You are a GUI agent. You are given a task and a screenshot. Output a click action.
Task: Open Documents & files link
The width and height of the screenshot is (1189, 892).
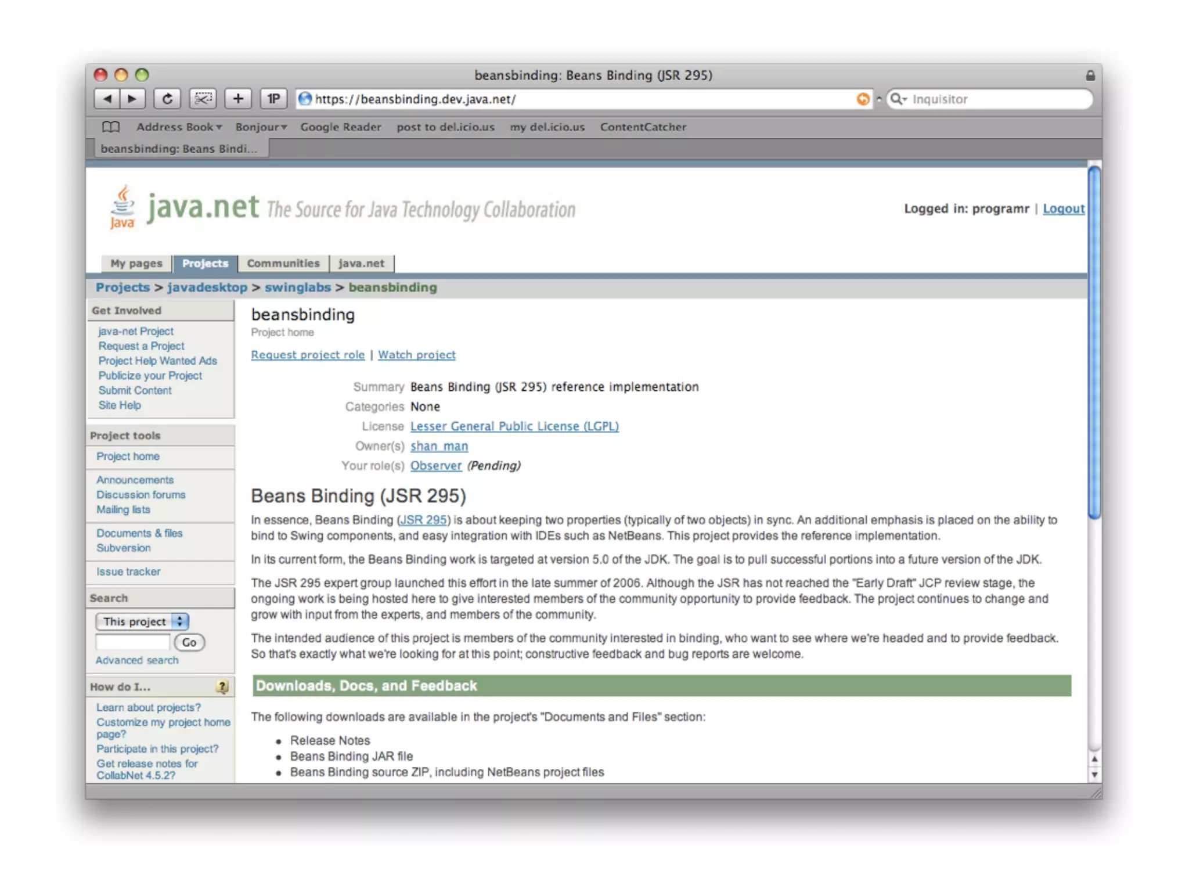(139, 533)
